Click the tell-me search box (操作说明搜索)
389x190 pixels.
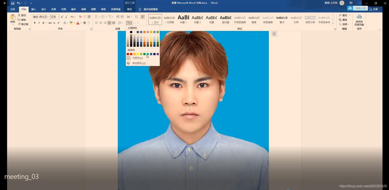tap(148, 9)
